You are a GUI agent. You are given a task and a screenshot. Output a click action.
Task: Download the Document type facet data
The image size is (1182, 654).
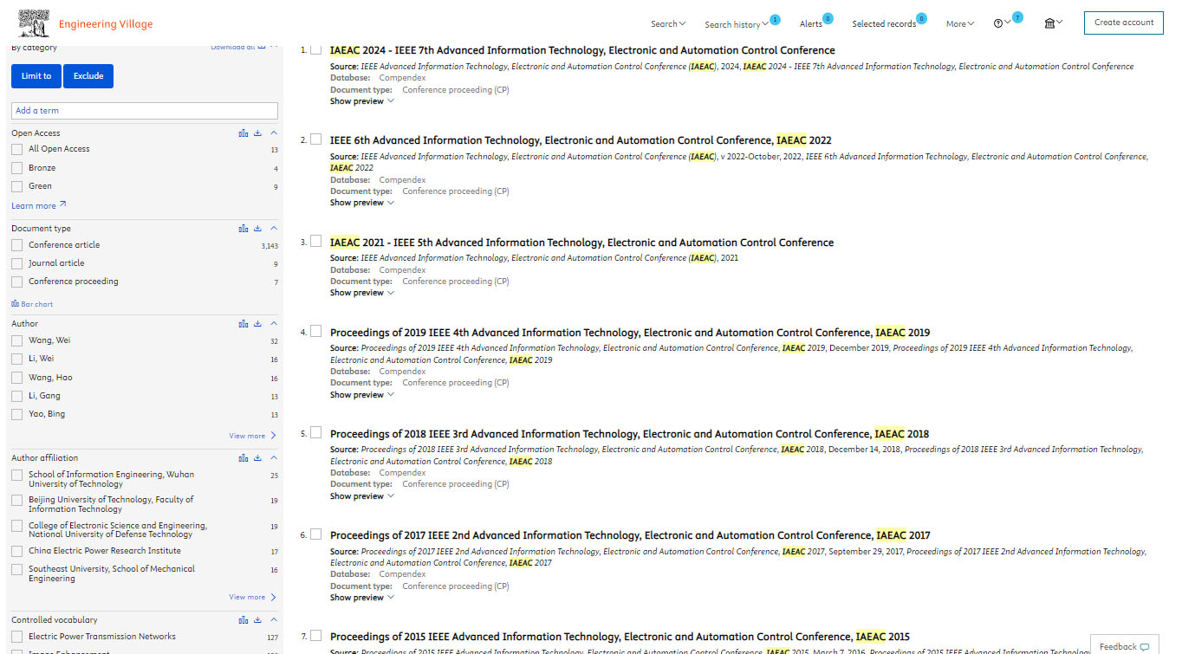tap(258, 229)
